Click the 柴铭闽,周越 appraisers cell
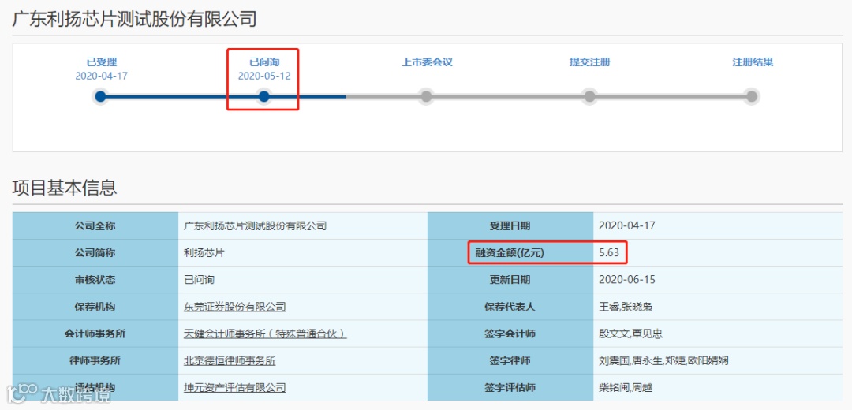Screen dimensions: 852x410 click(x=717, y=388)
